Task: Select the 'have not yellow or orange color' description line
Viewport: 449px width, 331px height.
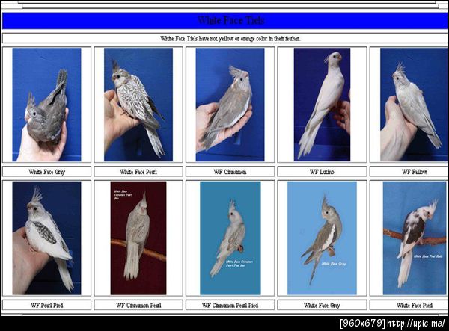Action: coord(230,38)
